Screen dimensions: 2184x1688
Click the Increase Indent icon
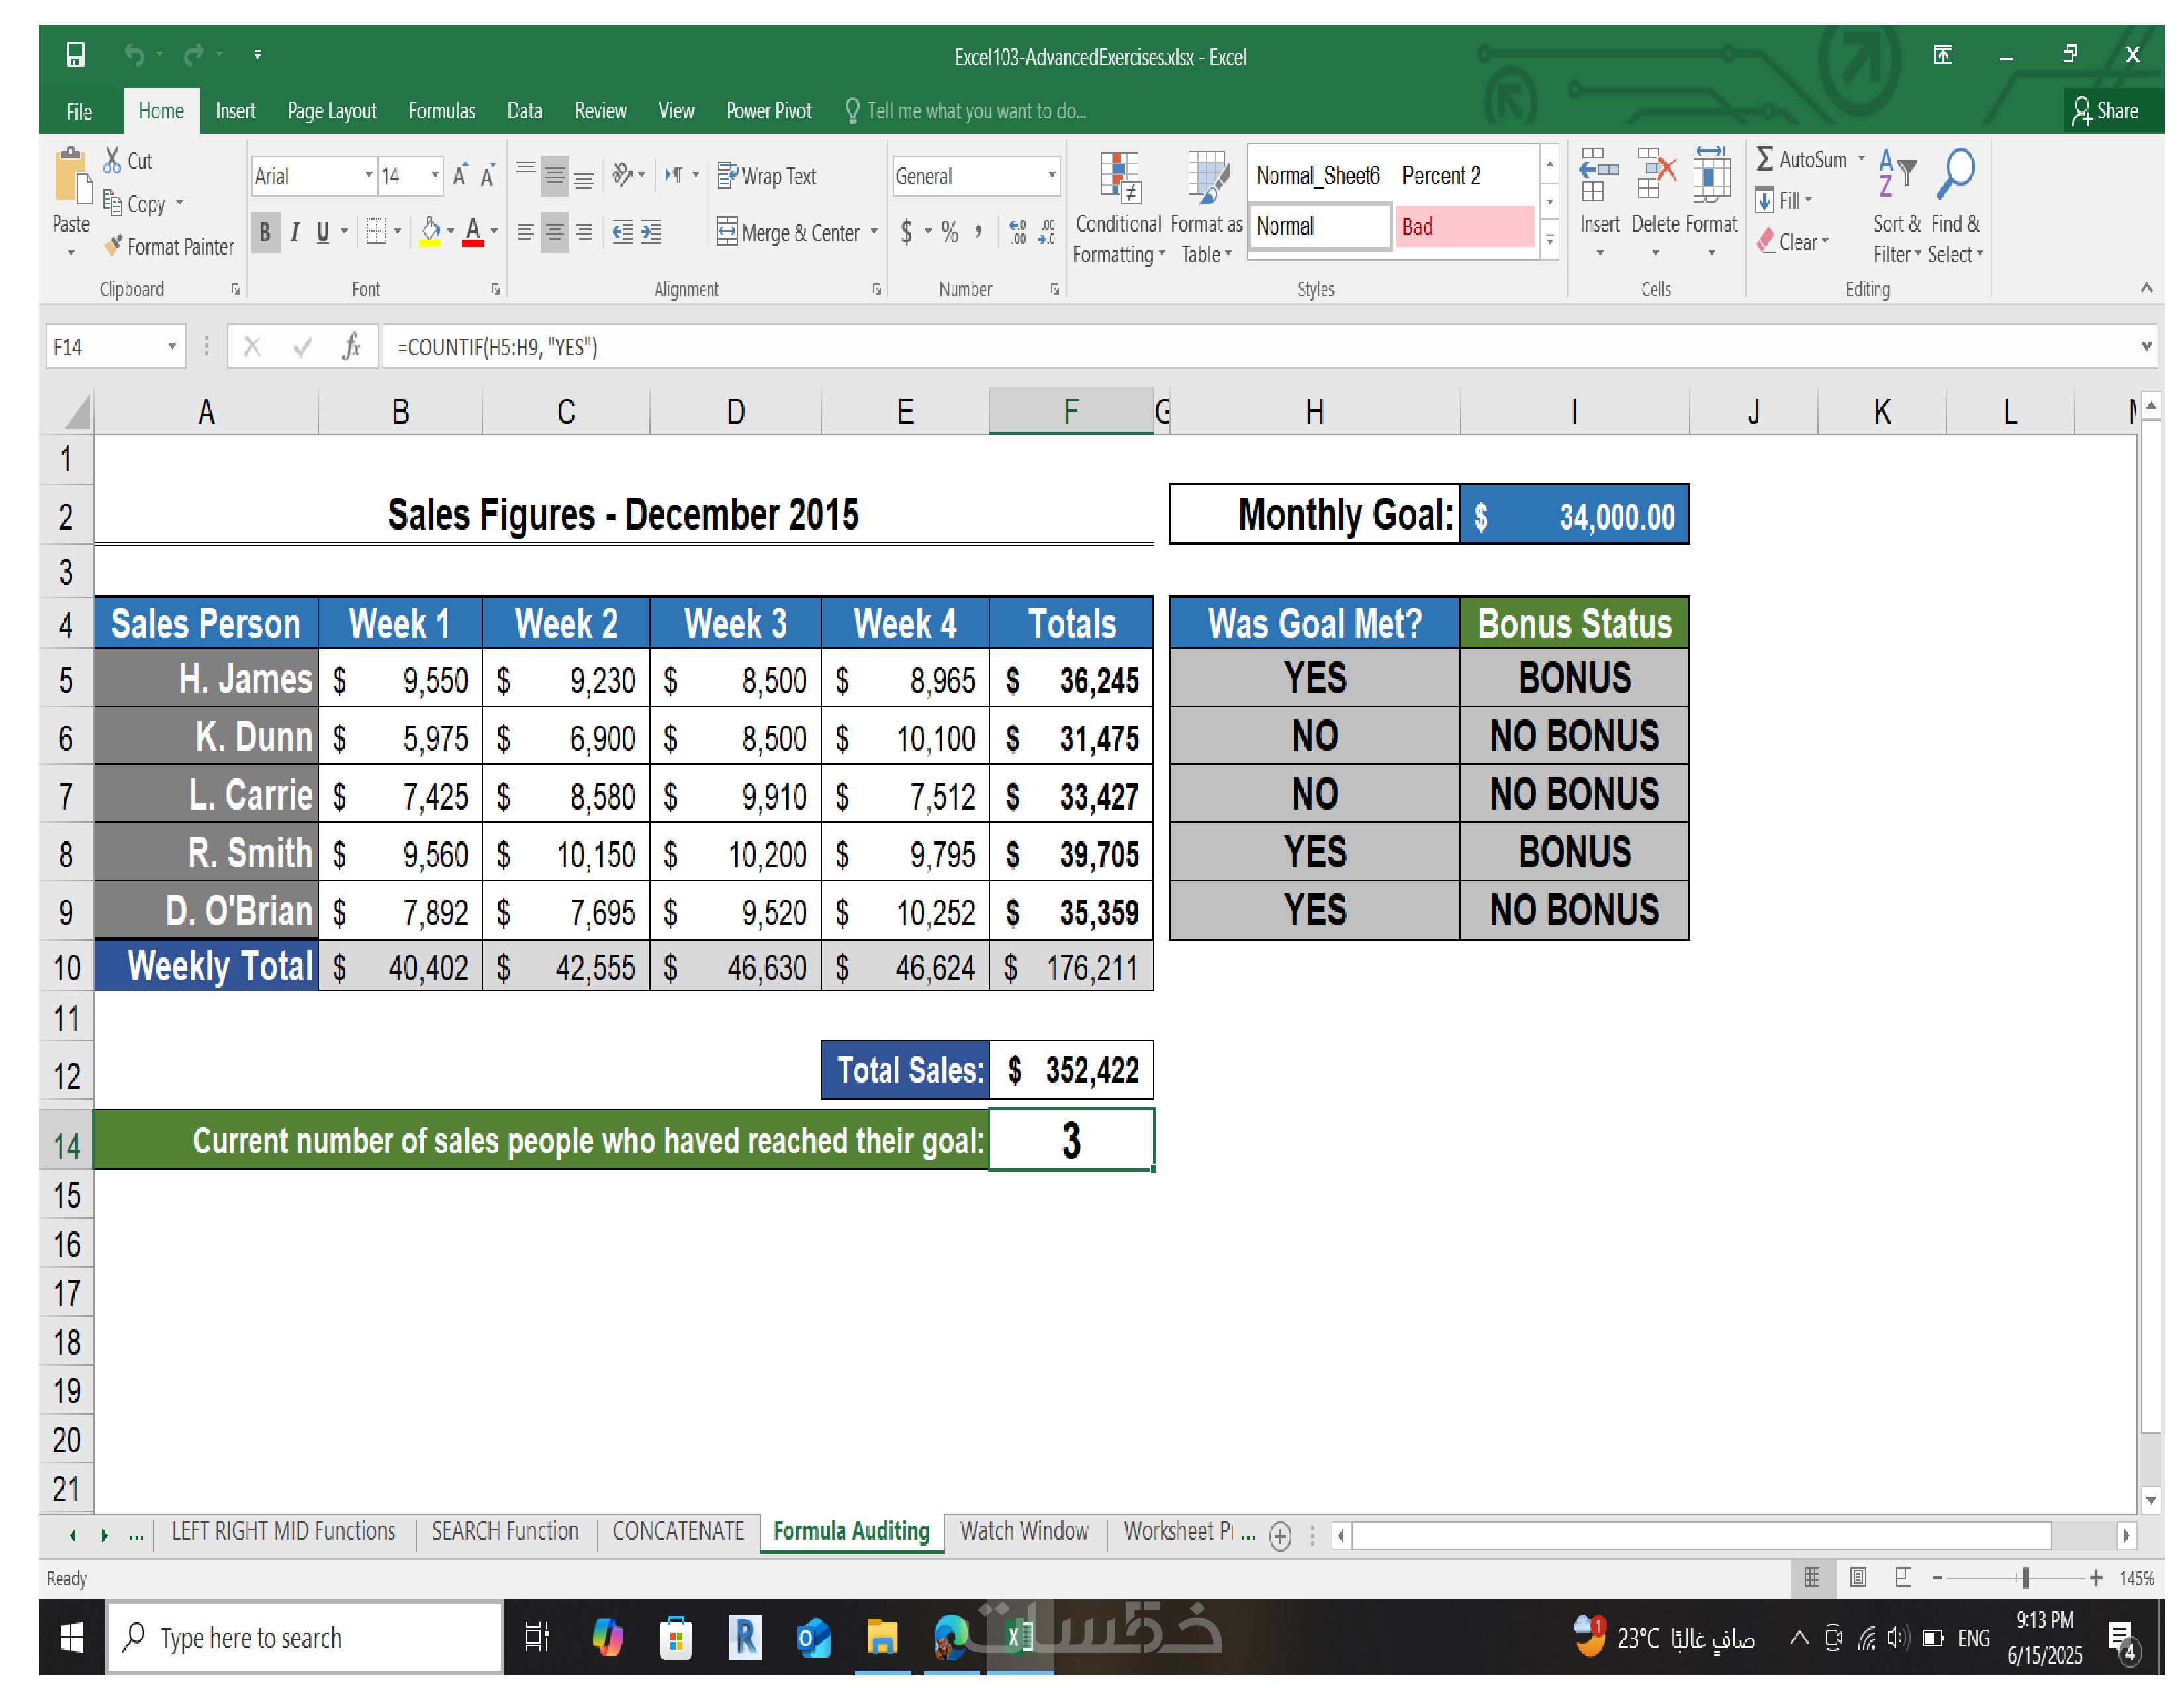[652, 233]
